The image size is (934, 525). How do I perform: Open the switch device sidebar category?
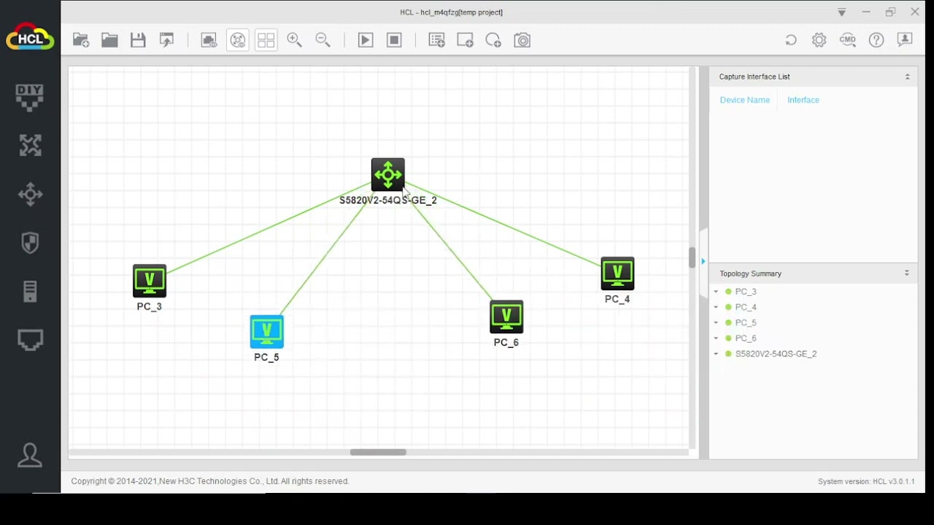tap(30, 194)
